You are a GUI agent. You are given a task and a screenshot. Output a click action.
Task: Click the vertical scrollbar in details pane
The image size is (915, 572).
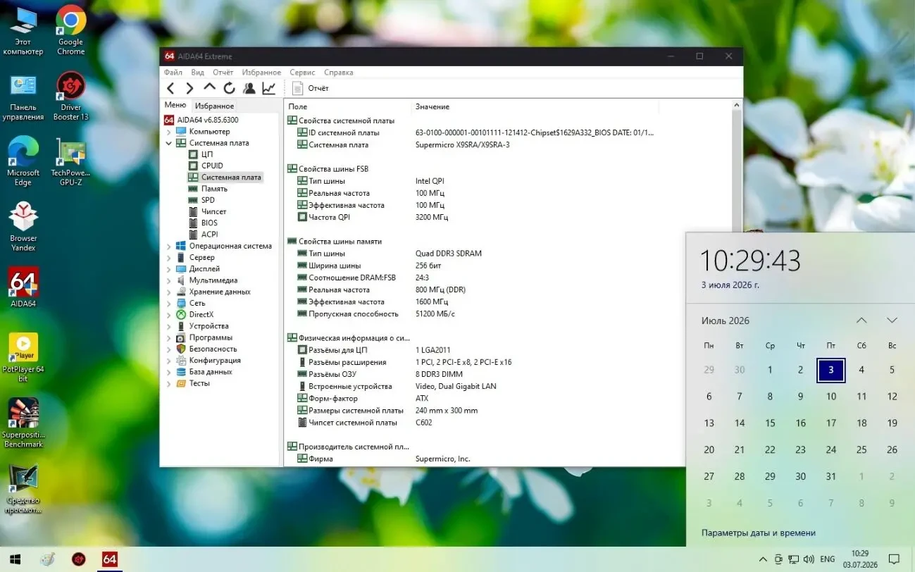click(x=737, y=282)
